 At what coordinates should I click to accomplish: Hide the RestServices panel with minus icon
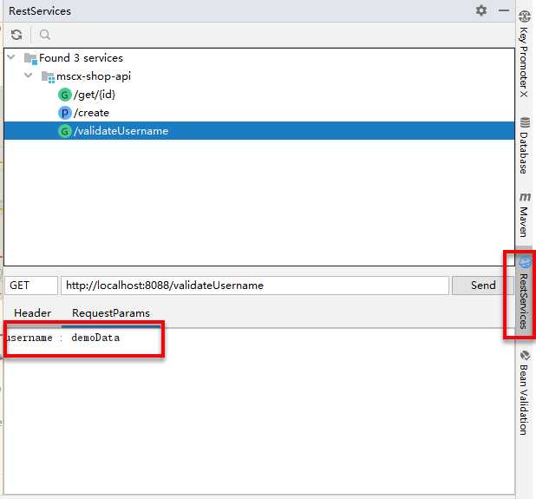tap(504, 10)
